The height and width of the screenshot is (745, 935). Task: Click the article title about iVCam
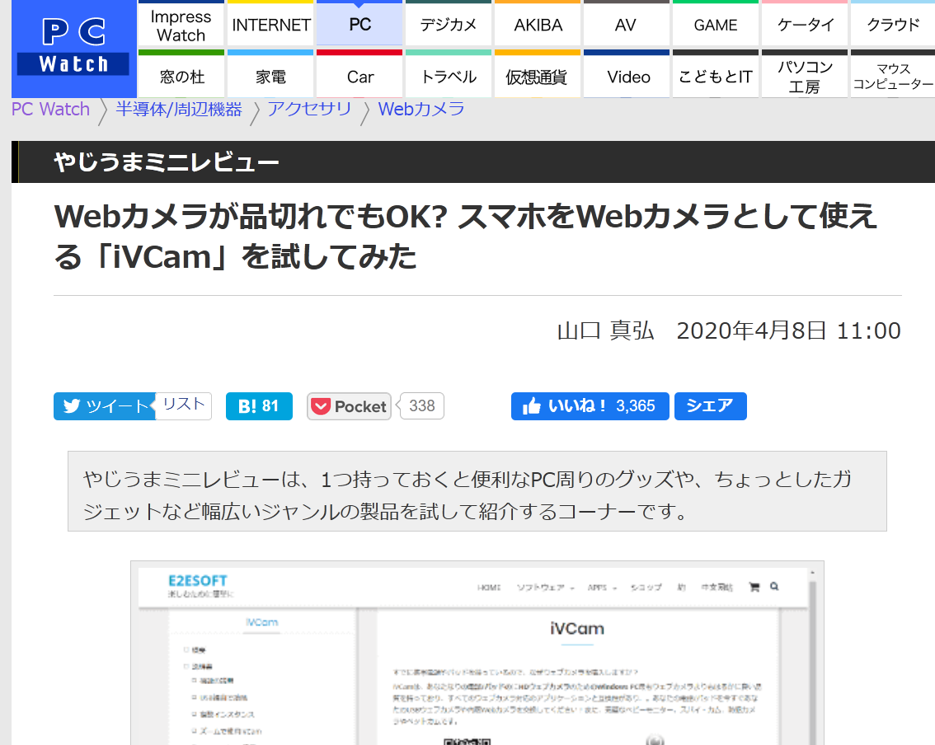click(x=465, y=236)
